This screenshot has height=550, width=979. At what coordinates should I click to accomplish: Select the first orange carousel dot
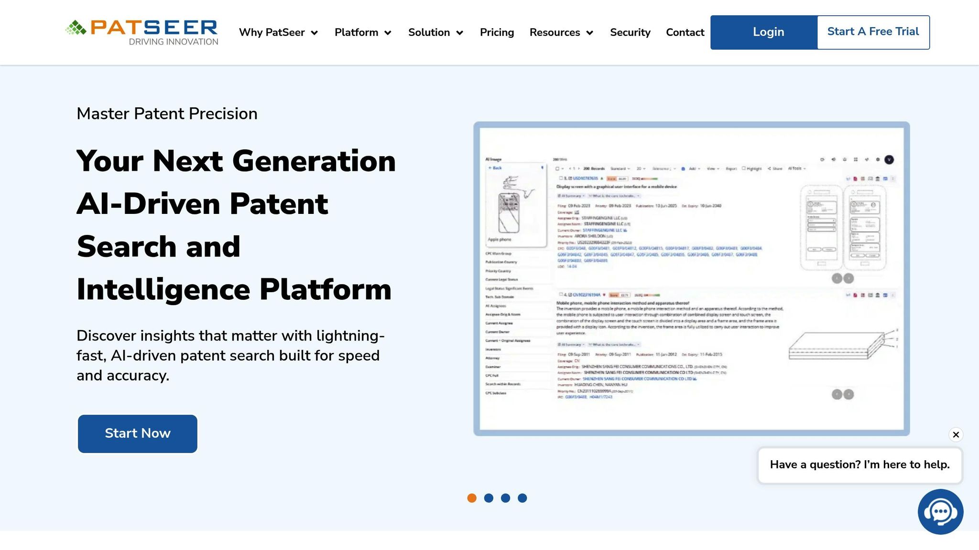[472, 498]
